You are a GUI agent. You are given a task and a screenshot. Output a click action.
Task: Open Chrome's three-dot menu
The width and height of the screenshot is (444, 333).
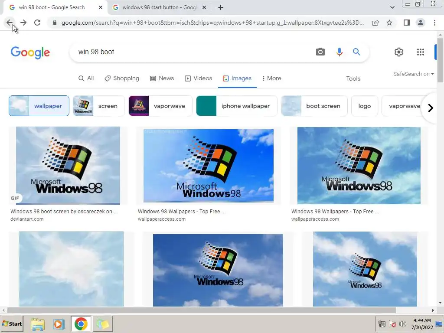434,23
